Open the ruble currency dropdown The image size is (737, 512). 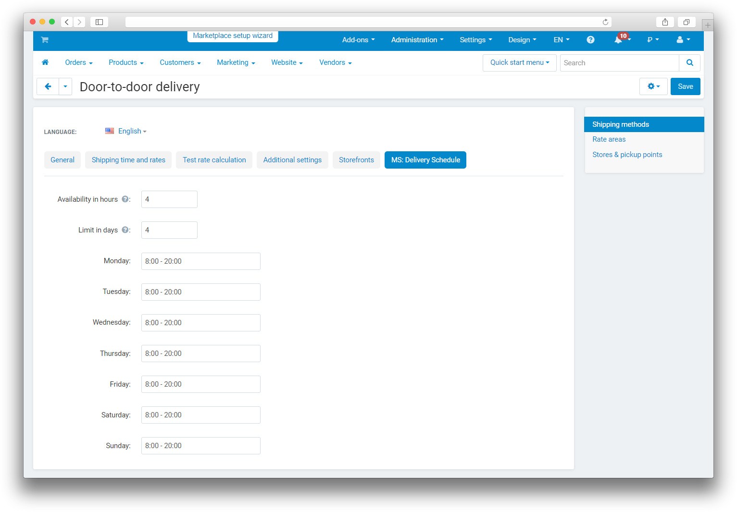click(652, 40)
